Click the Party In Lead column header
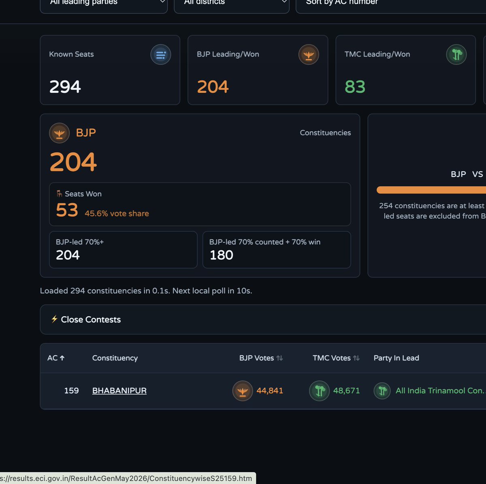Image resolution: width=486 pixels, height=484 pixels. (x=396, y=358)
